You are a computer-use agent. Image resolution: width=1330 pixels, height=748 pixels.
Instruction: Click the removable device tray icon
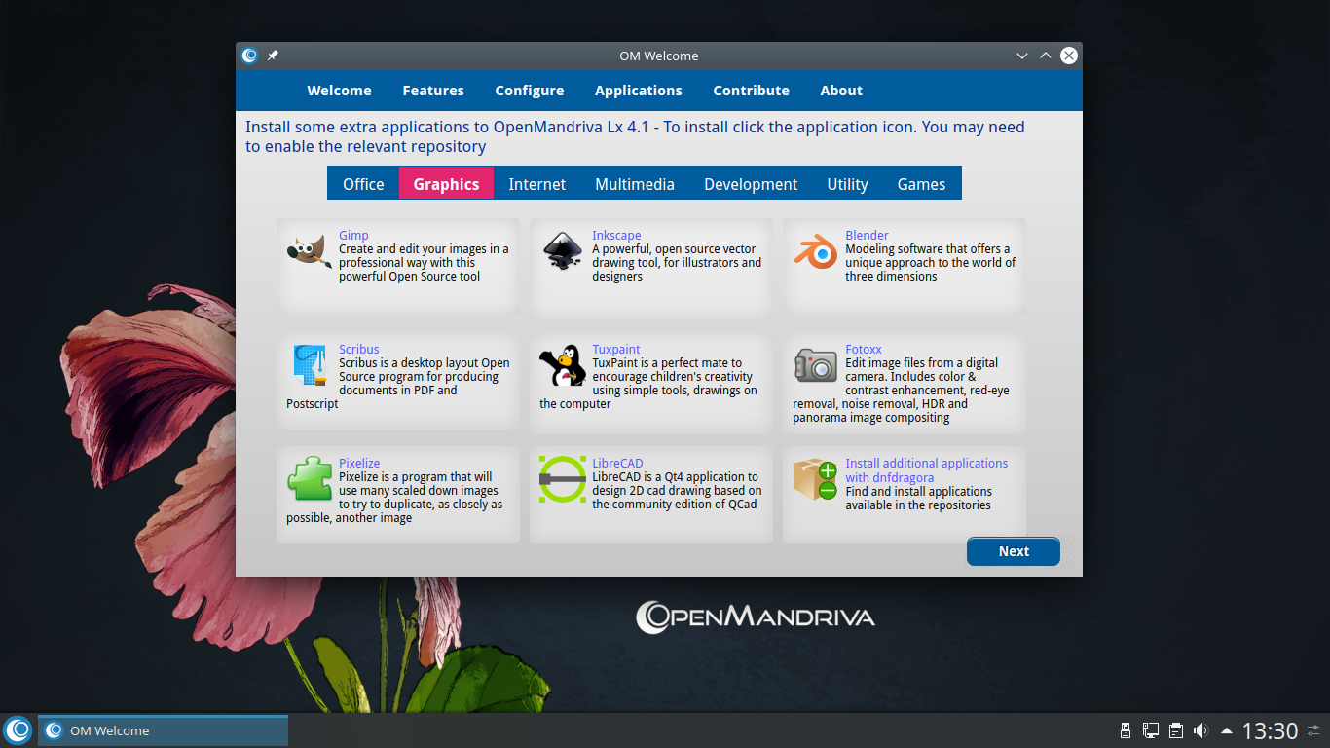click(x=1125, y=730)
